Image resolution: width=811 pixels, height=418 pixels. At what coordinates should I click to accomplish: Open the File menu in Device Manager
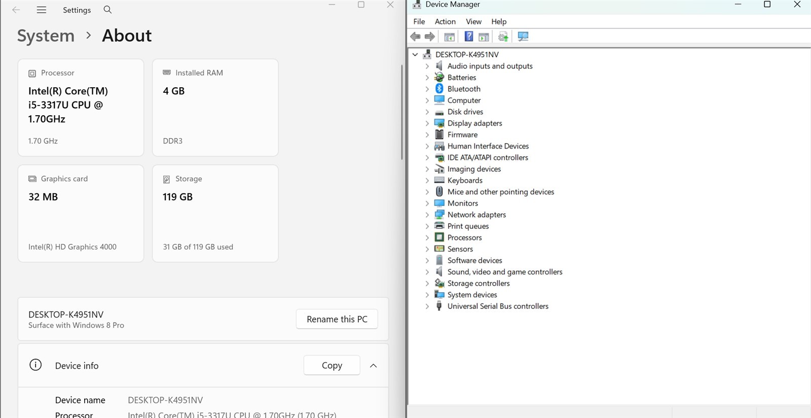point(419,21)
